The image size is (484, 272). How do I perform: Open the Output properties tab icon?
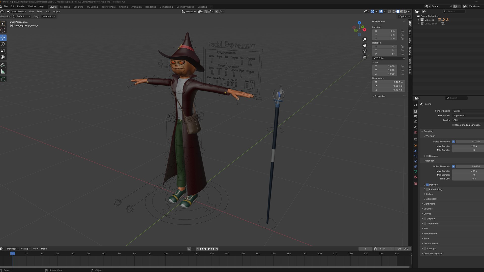[x=416, y=117]
